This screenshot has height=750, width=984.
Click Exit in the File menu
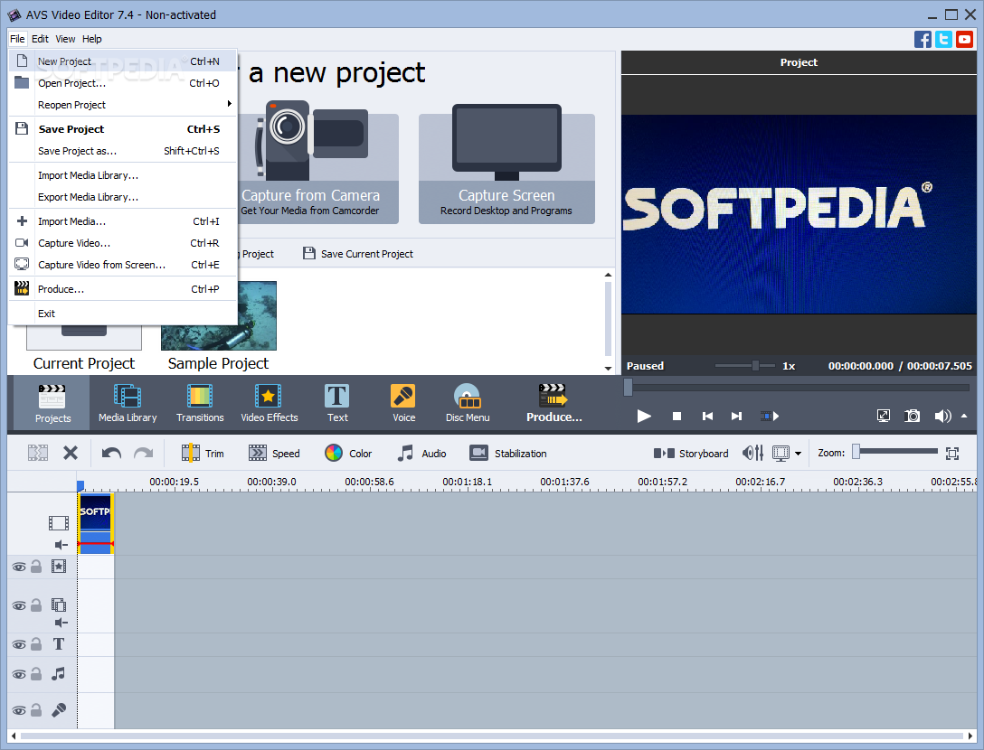coord(124,314)
